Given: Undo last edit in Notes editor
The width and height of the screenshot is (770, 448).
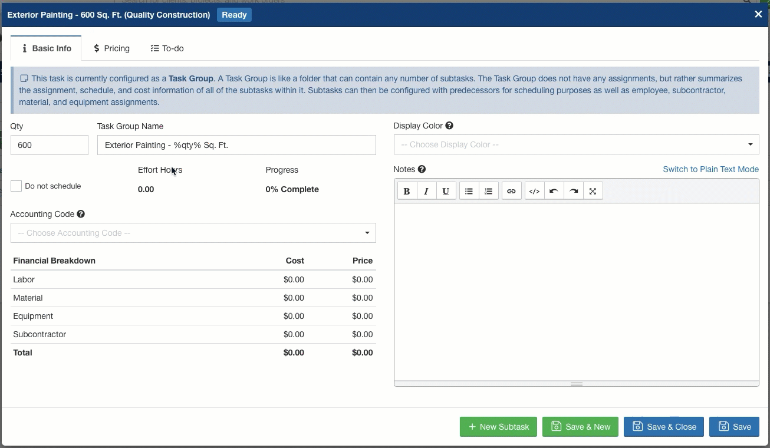Looking at the screenshot, I should pos(554,191).
